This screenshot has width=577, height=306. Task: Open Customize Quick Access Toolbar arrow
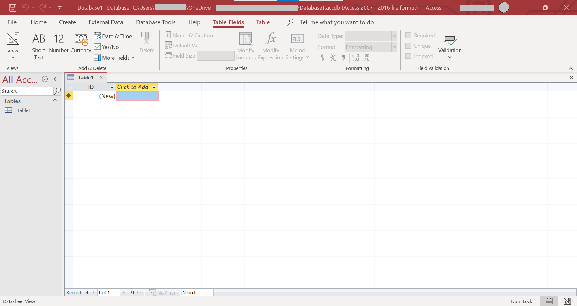coord(60,8)
